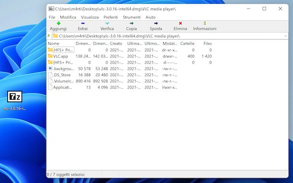293x183 pixels.
Task: Minimize the 7-Zip window
Action: tap(248, 9)
